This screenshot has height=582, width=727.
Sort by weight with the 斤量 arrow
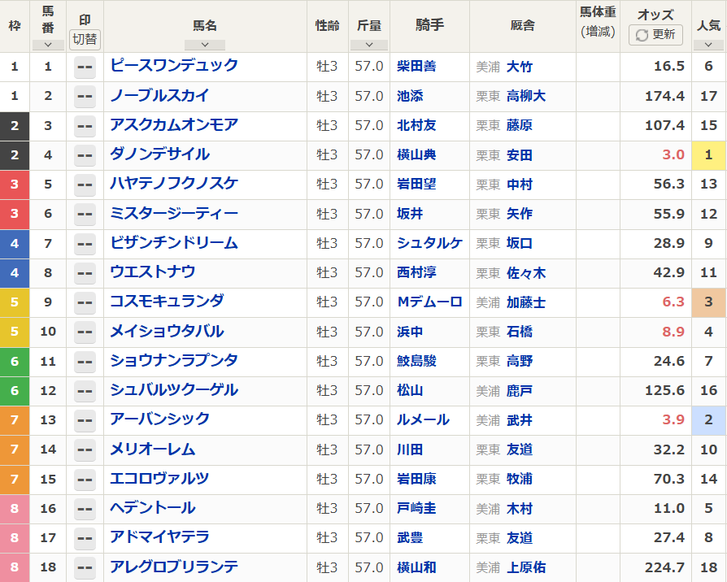369,45
